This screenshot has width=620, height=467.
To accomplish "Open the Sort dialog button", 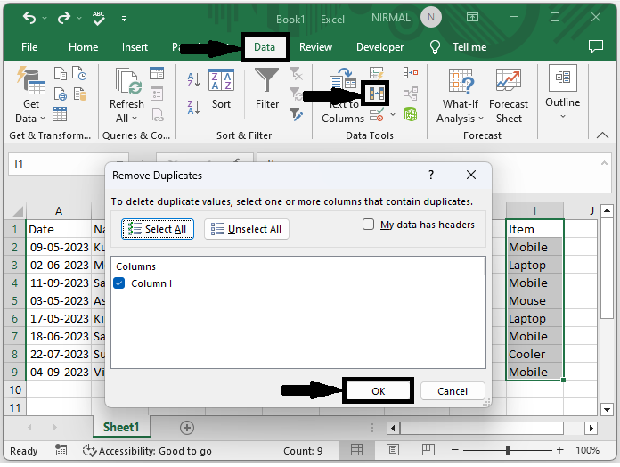I will (x=221, y=89).
